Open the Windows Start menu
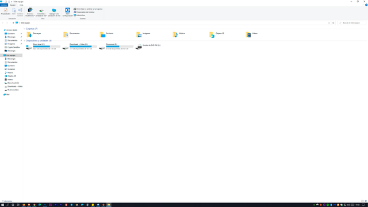Image resolution: width=368 pixels, height=207 pixels. click(x=2, y=205)
